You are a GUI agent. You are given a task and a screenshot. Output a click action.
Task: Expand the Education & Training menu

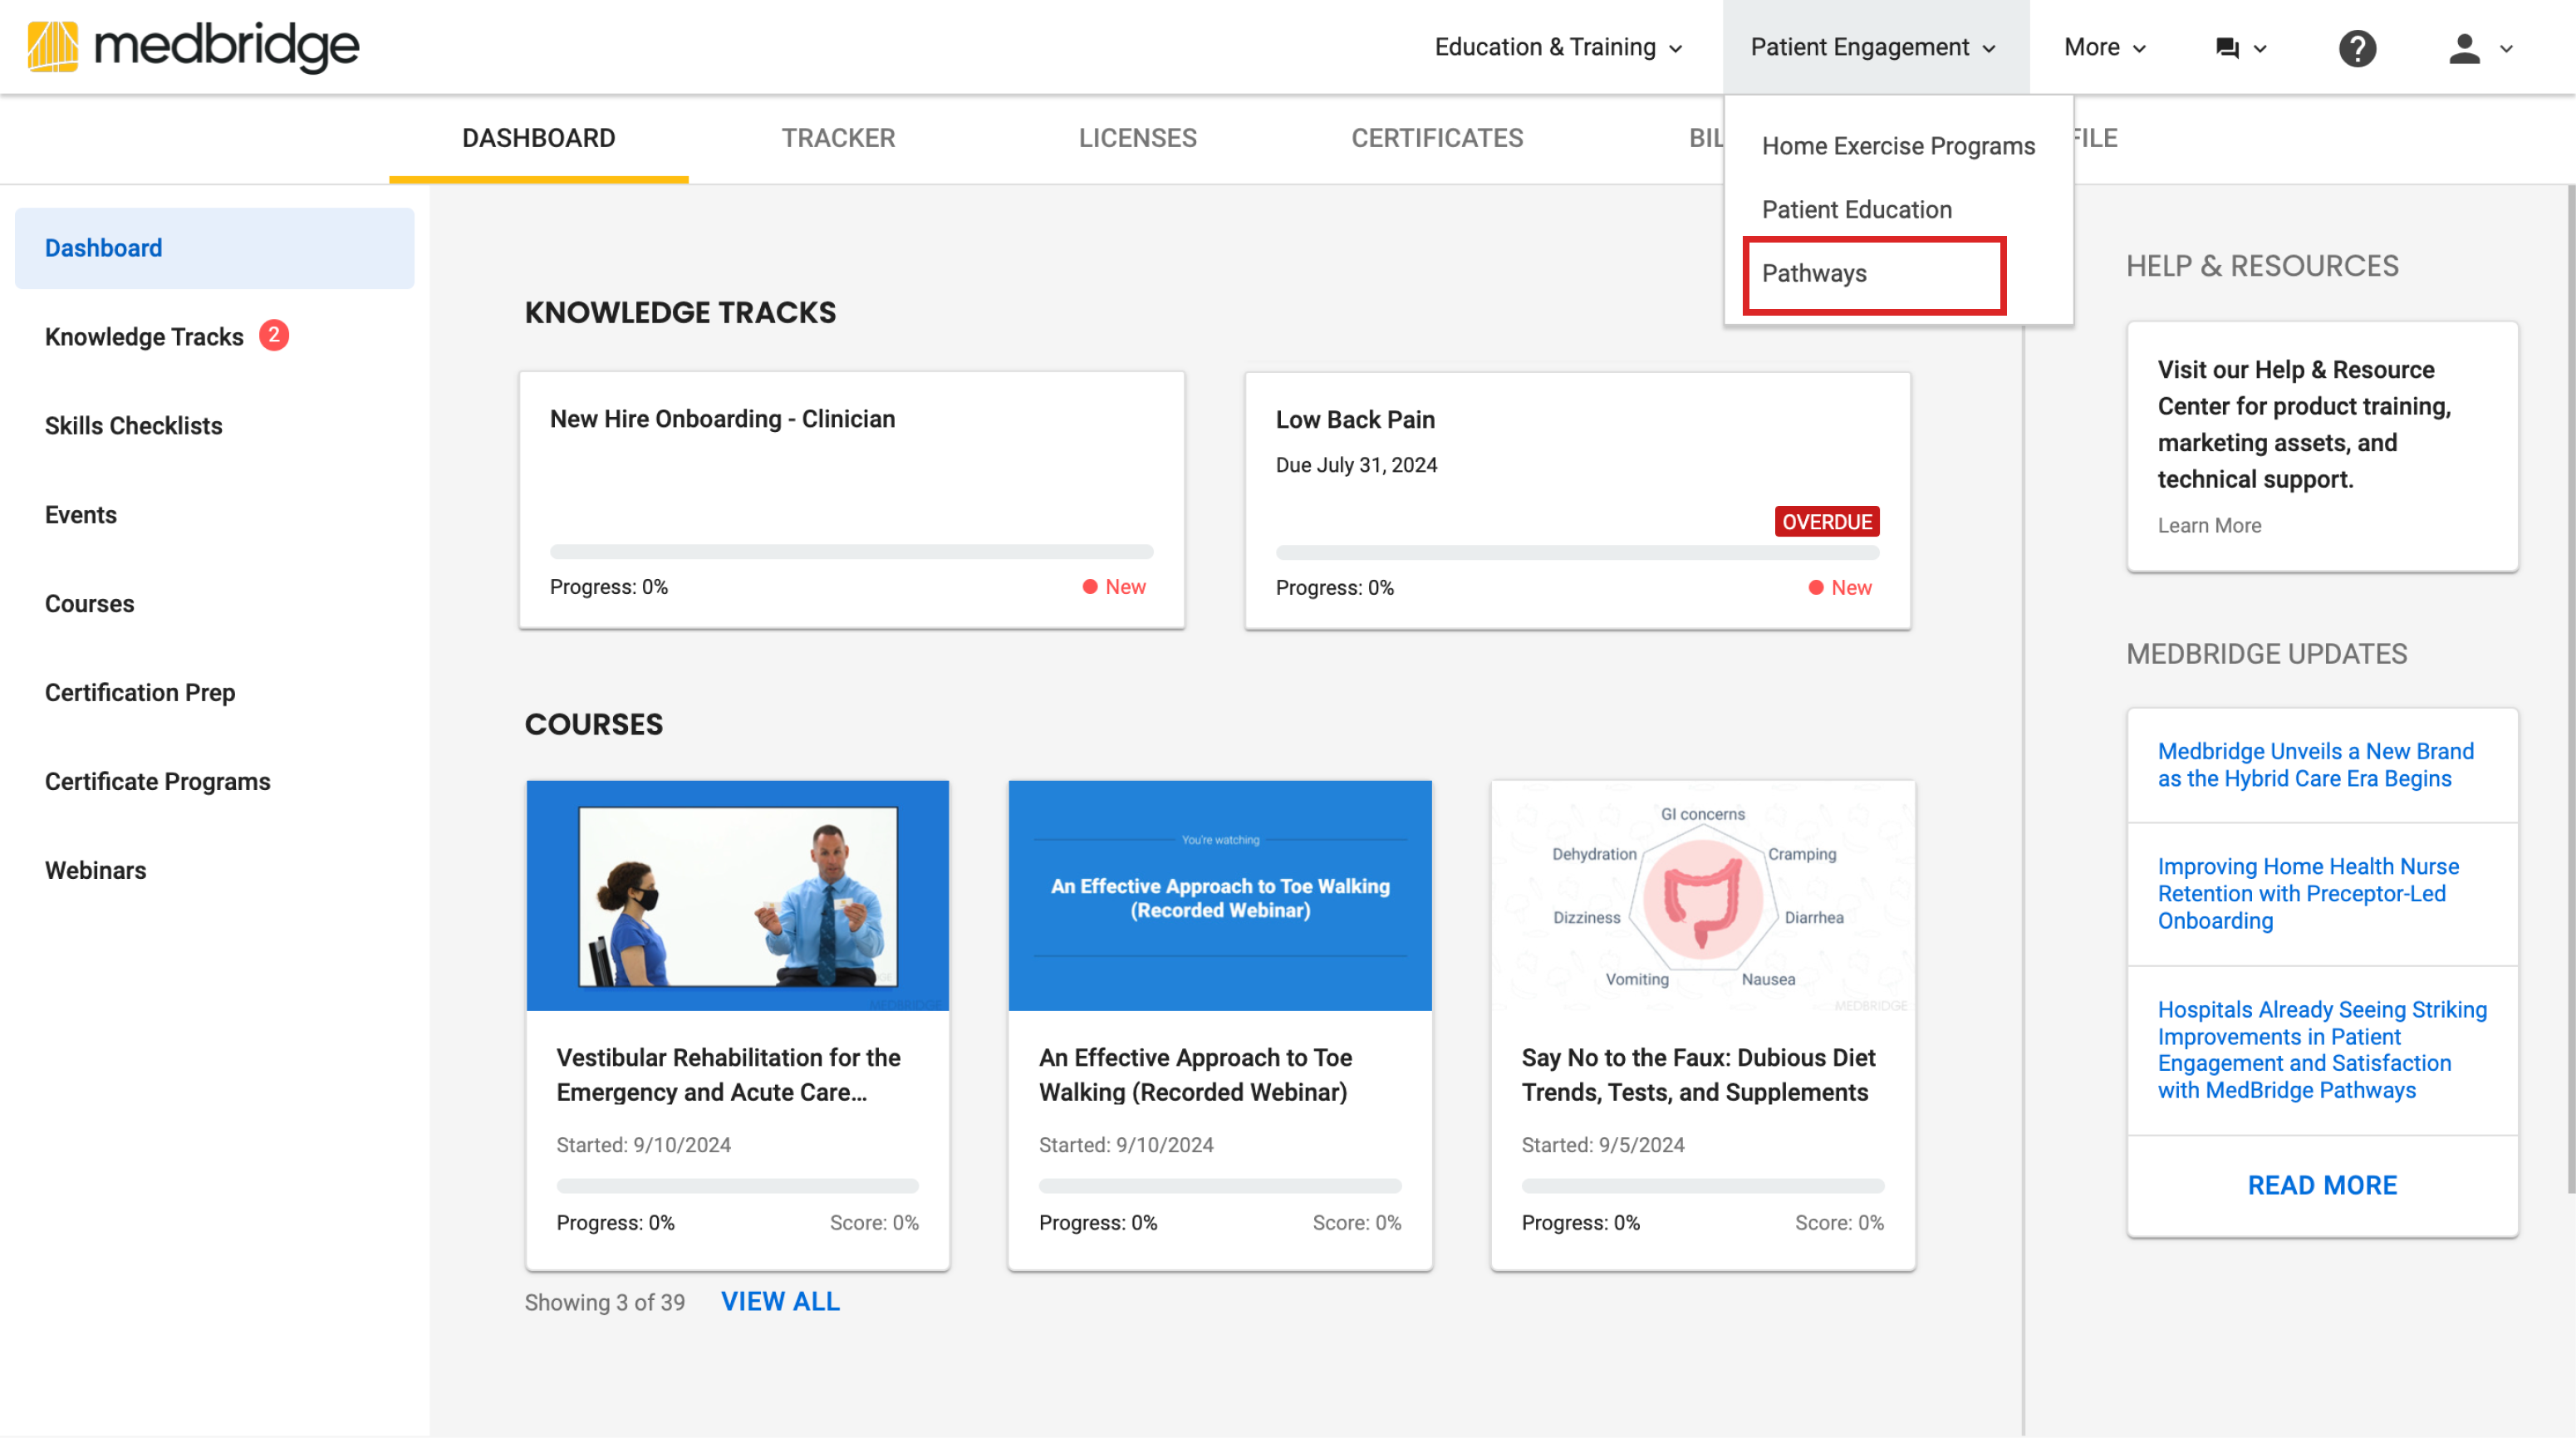(x=1558, y=47)
